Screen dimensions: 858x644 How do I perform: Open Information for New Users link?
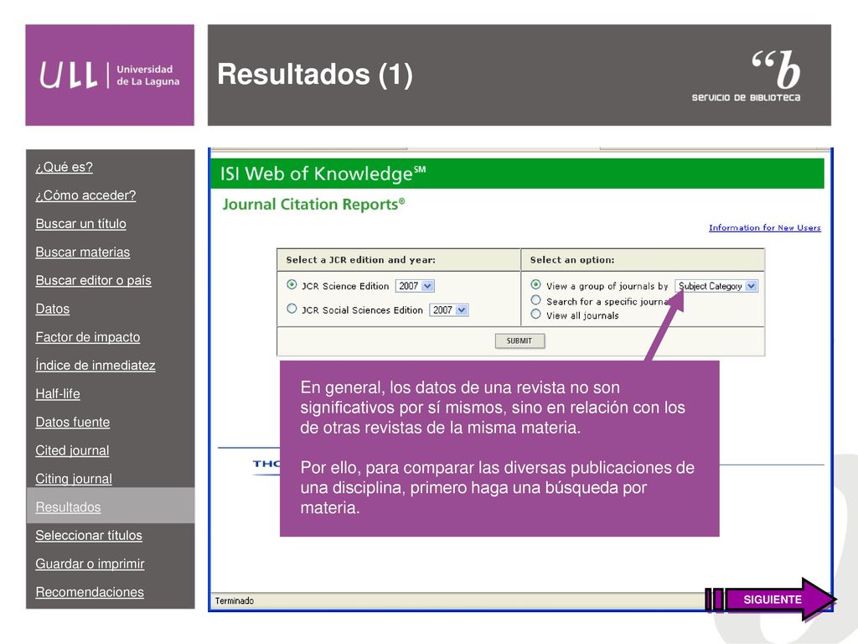point(764,228)
